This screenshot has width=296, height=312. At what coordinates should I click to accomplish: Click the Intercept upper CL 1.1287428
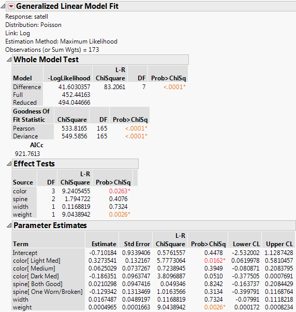tap(279, 253)
